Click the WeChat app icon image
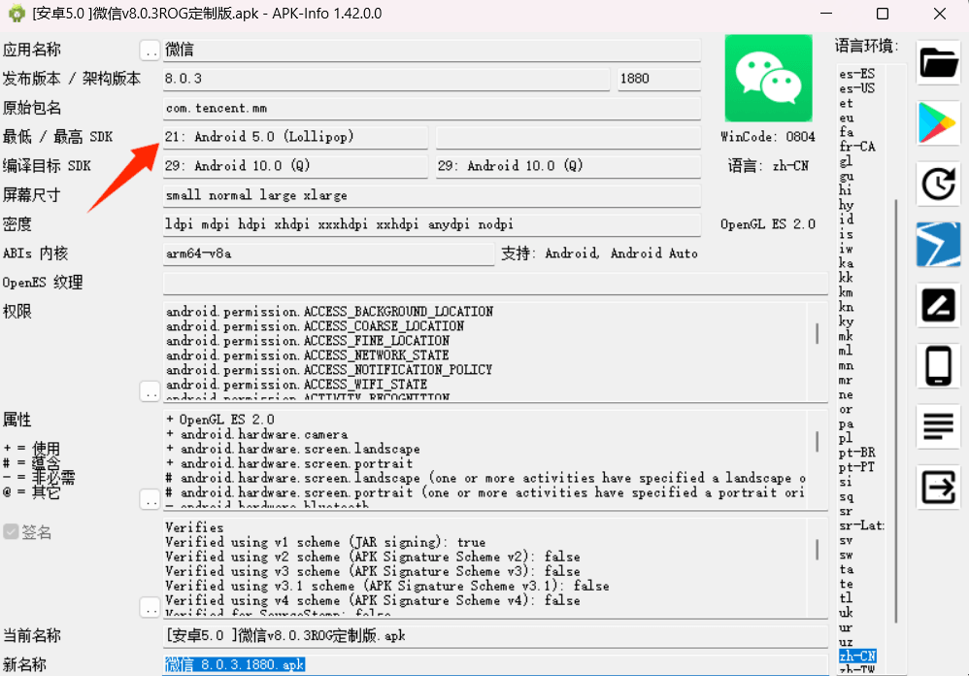 [768, 78]
